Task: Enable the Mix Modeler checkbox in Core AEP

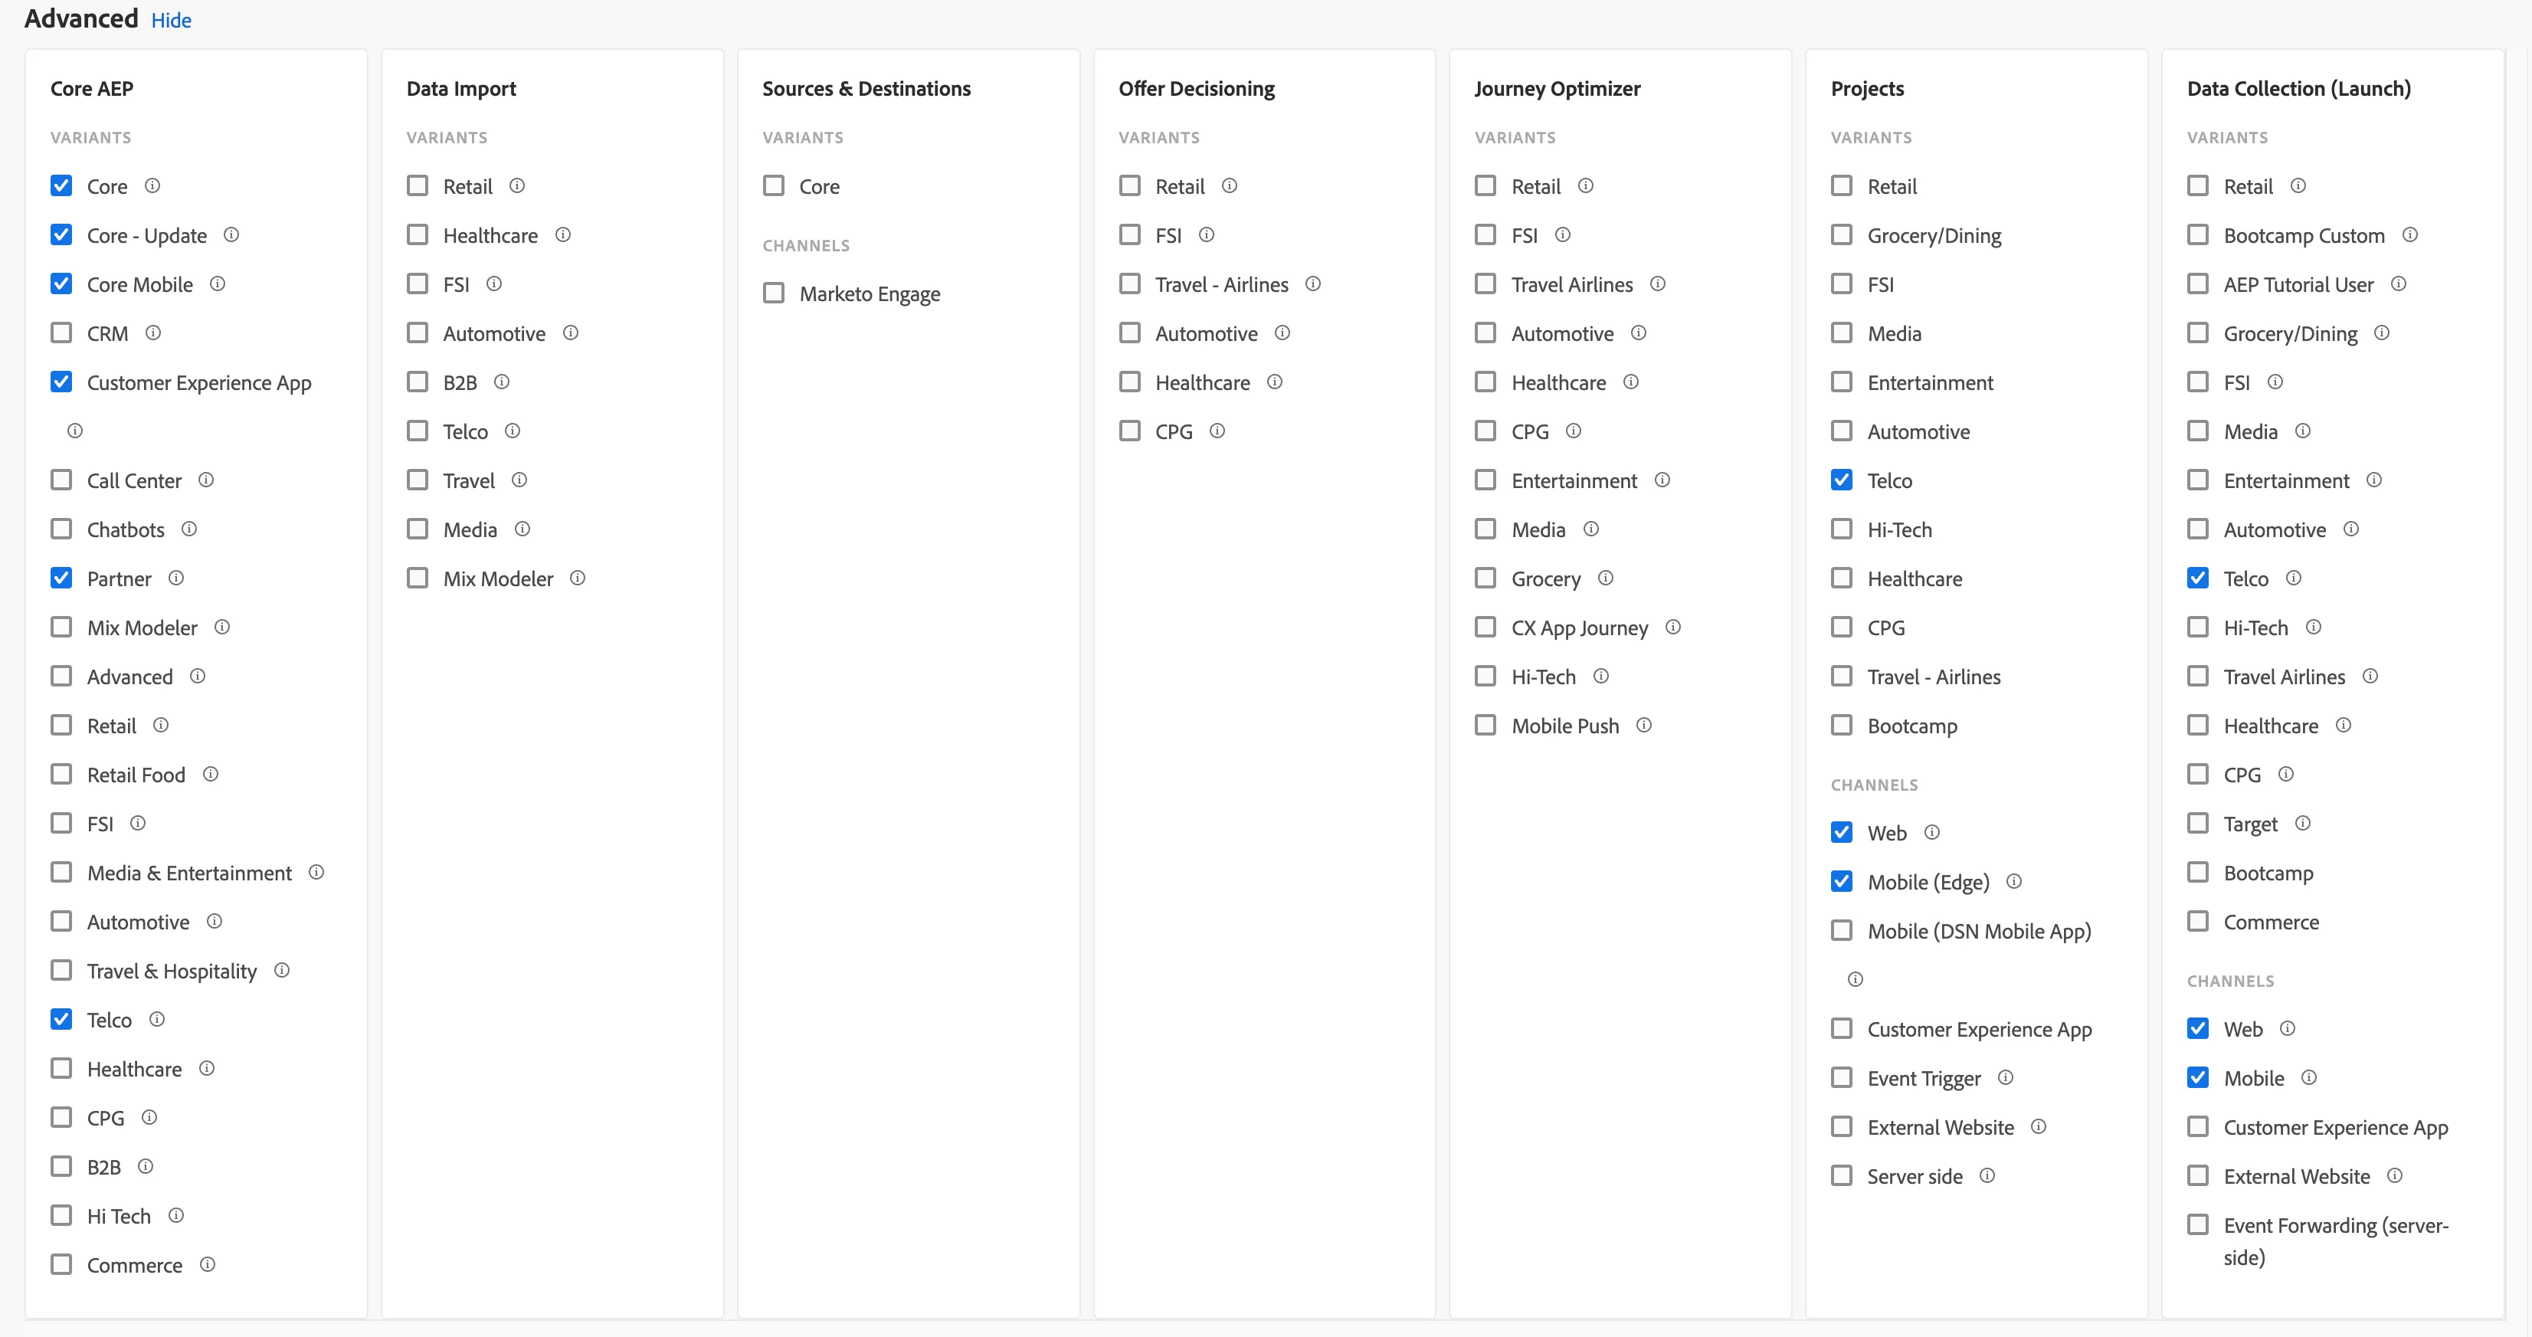Action: (61, 628)
